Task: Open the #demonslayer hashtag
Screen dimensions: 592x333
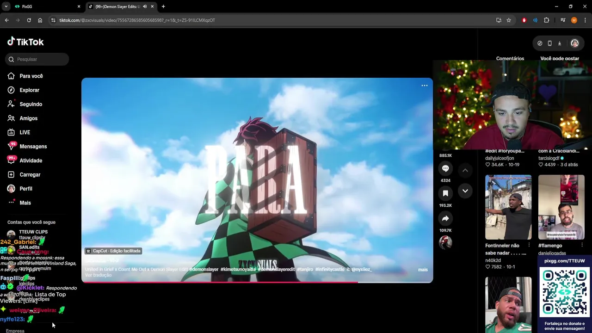Action: pyautogui.click(x=204, y=270)
